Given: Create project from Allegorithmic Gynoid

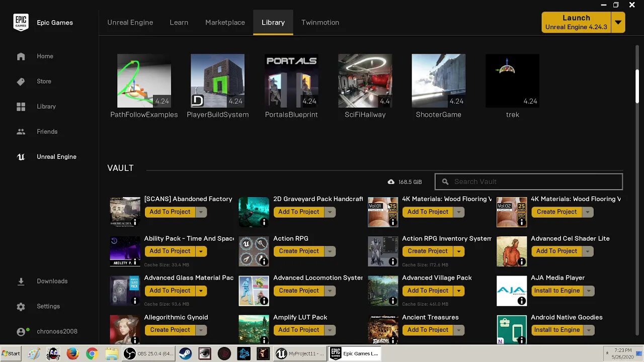Looking at the screenshot, I should 170,330.
